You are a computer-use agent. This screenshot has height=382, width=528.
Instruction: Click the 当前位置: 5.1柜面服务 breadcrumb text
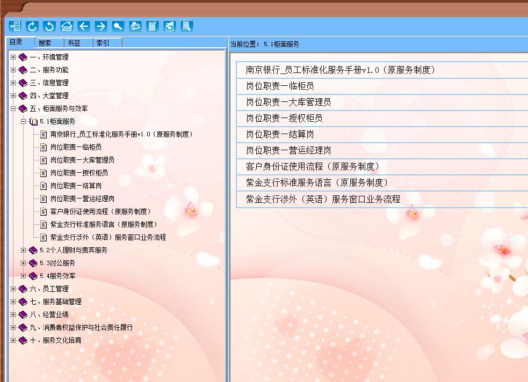click(x=265, y=44)
